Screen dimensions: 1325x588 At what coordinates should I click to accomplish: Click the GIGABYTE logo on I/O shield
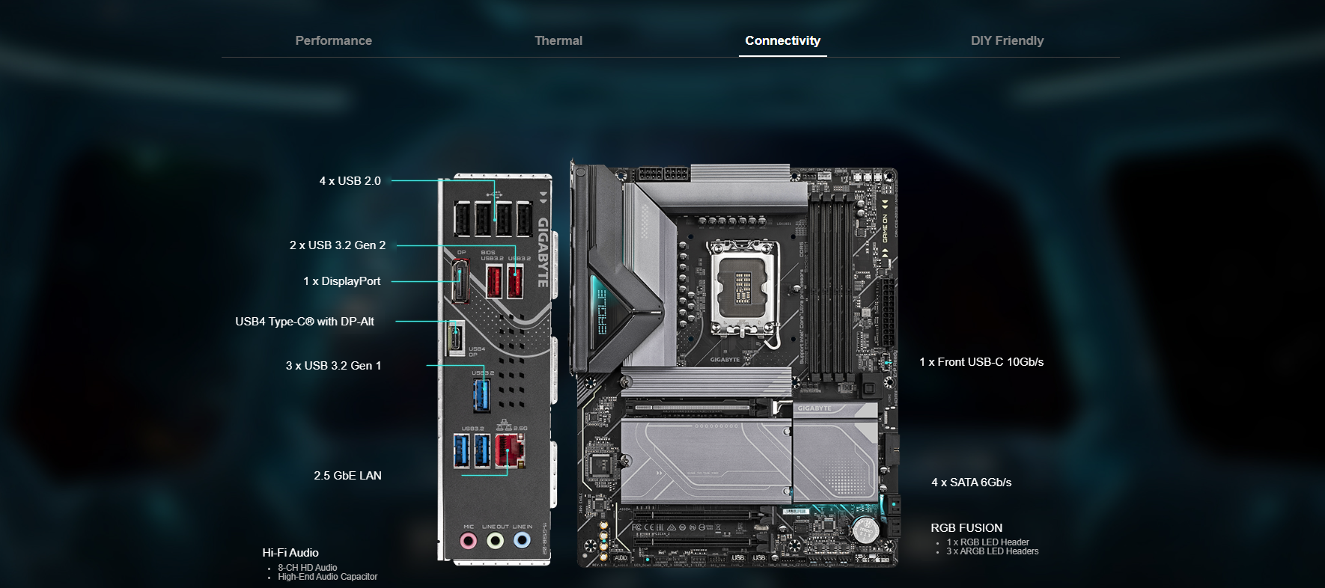click(543, 252)
